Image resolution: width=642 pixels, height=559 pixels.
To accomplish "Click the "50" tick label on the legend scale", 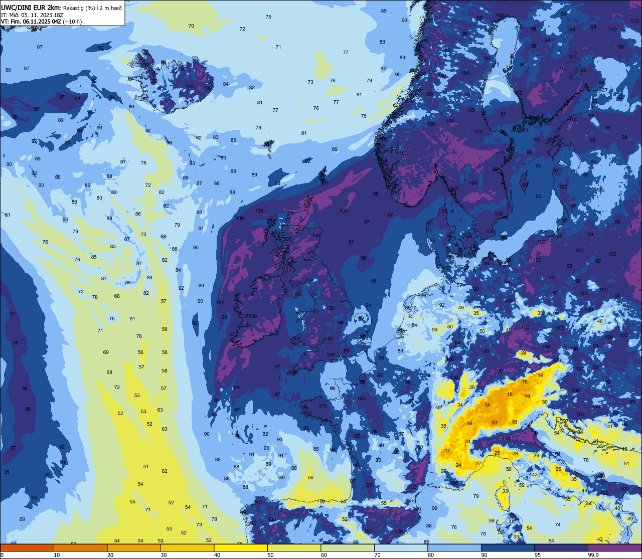I will [x=271, y=555].
